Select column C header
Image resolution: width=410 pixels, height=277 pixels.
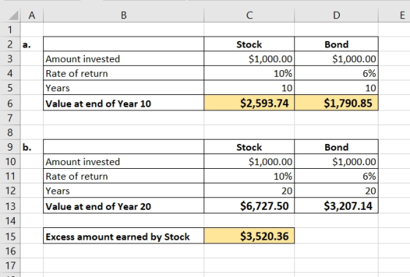(x=249, y=15)
